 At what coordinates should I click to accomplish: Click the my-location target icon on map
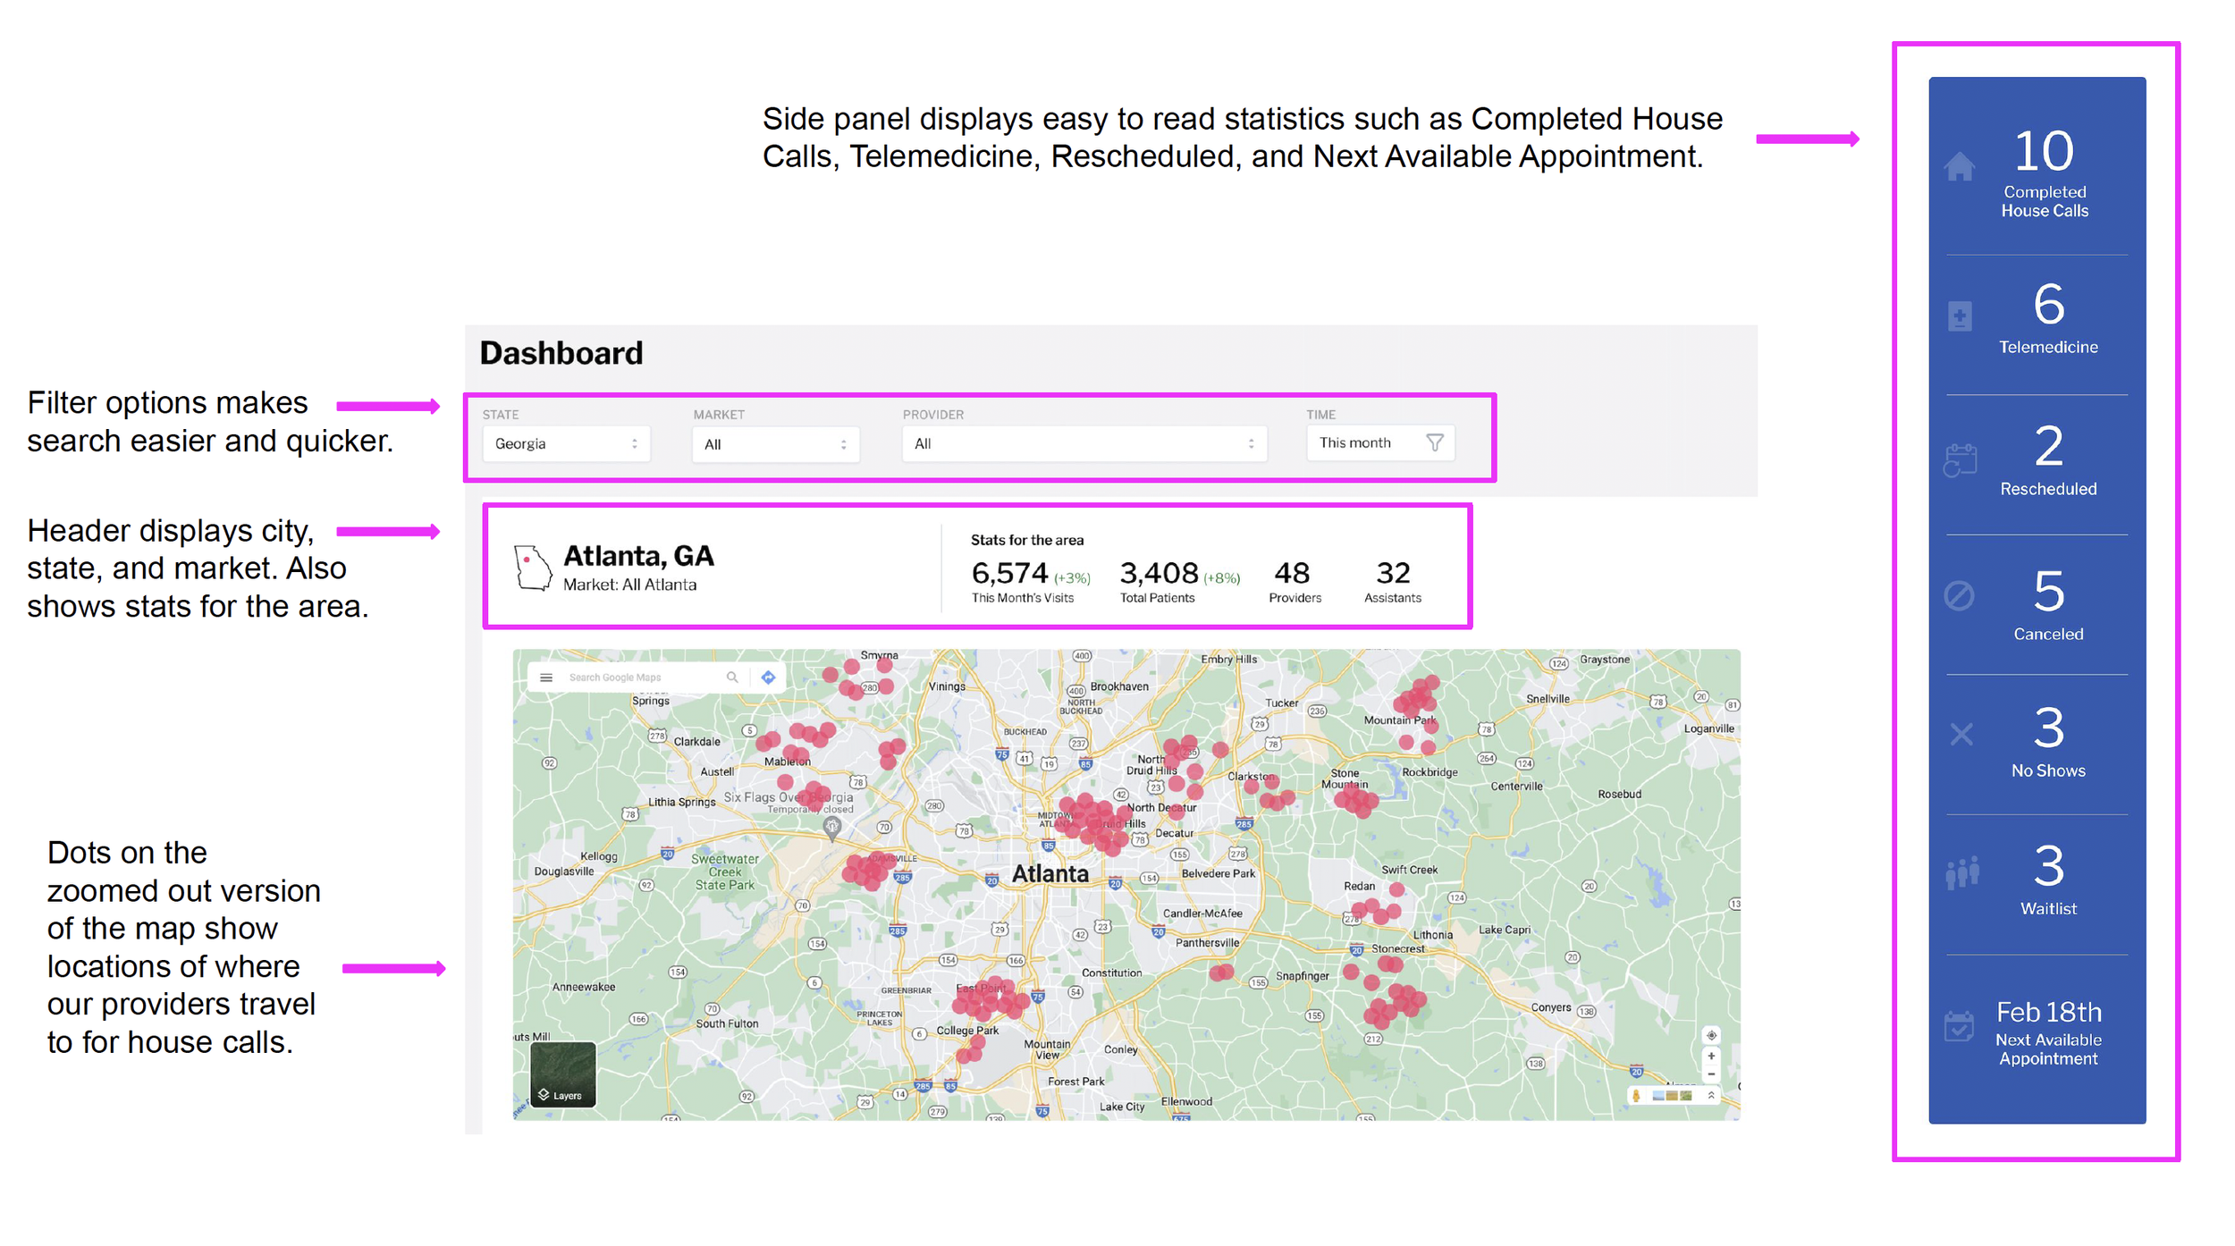1711,1035
